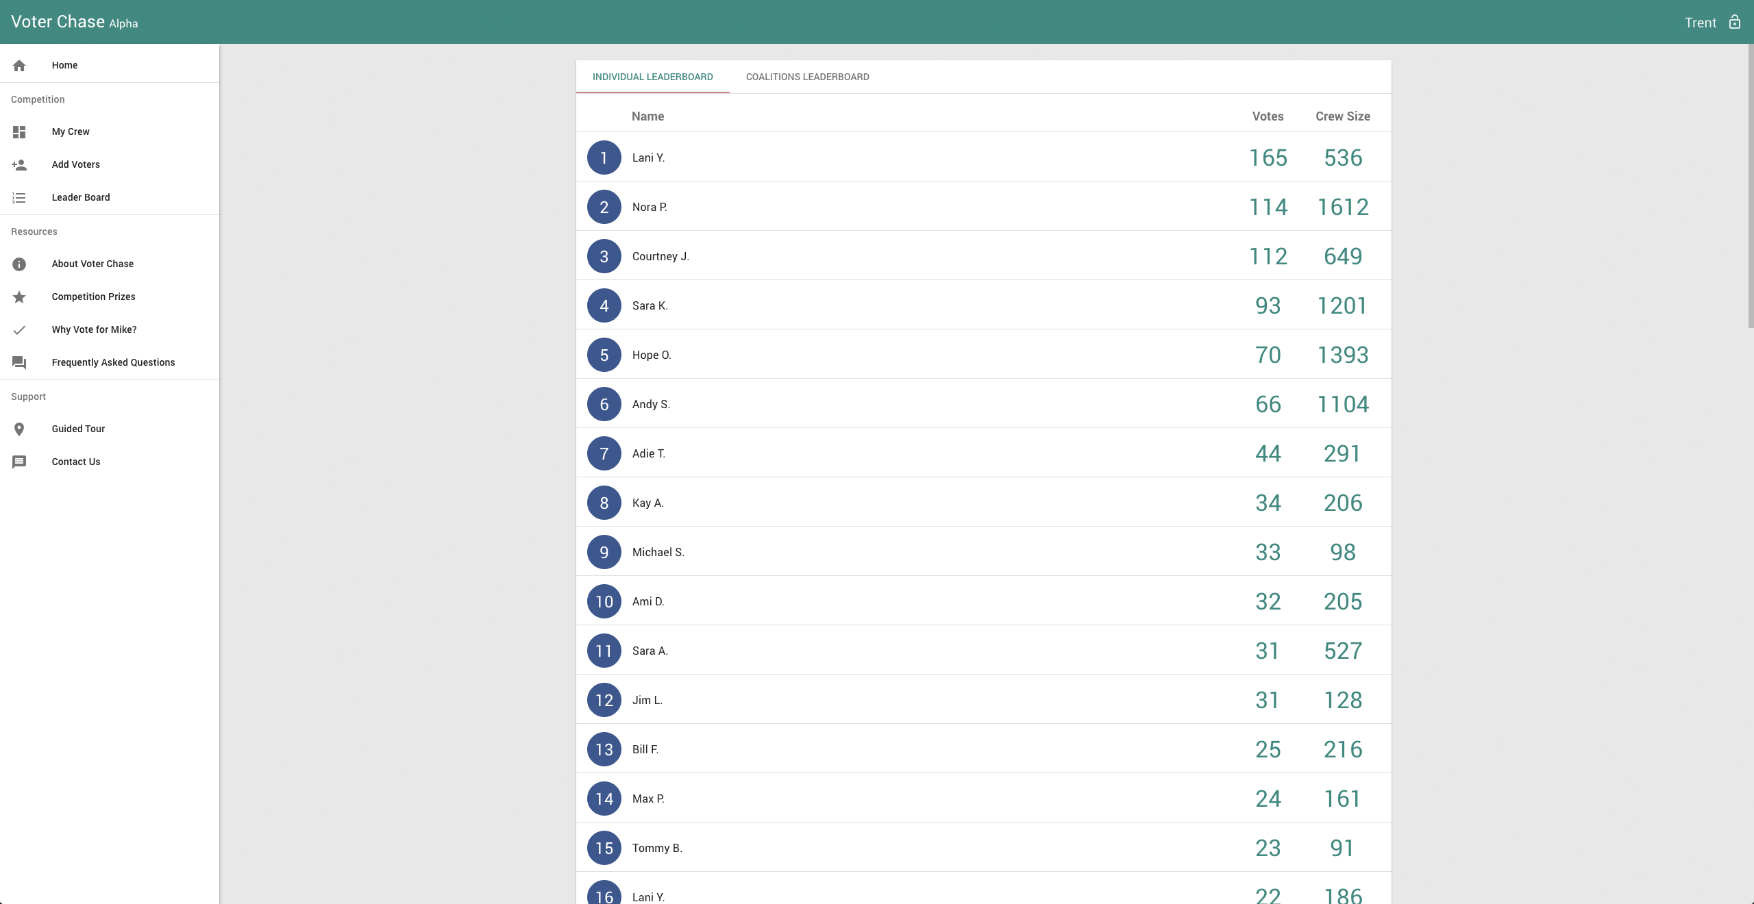Click the Votes column header
The width and height of the screenshot is (1754, 904).
click(1268, 116)
